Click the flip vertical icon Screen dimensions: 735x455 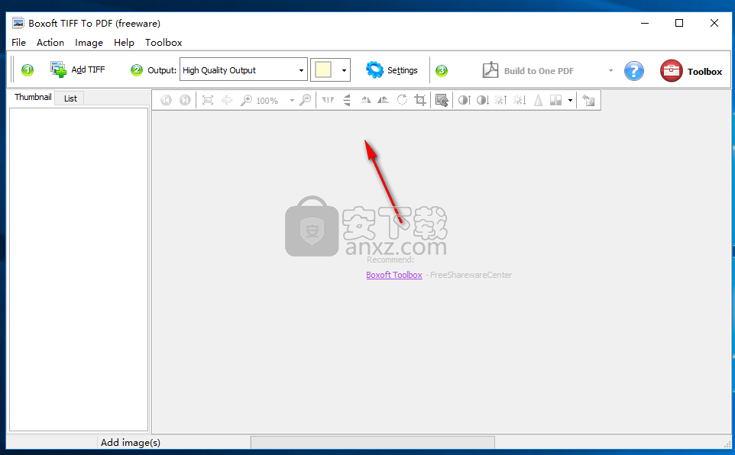click(347, 100)
